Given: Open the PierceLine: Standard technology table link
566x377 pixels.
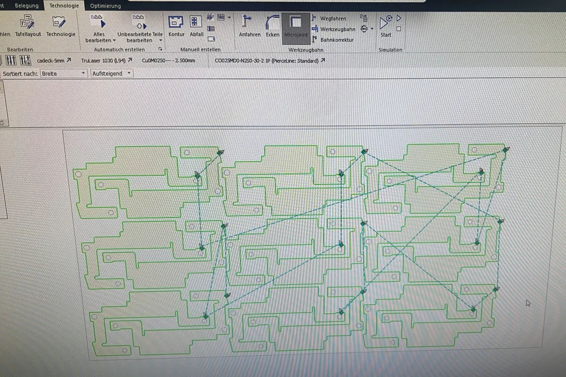Looking at the screenshot, I should tap(270, 61).
